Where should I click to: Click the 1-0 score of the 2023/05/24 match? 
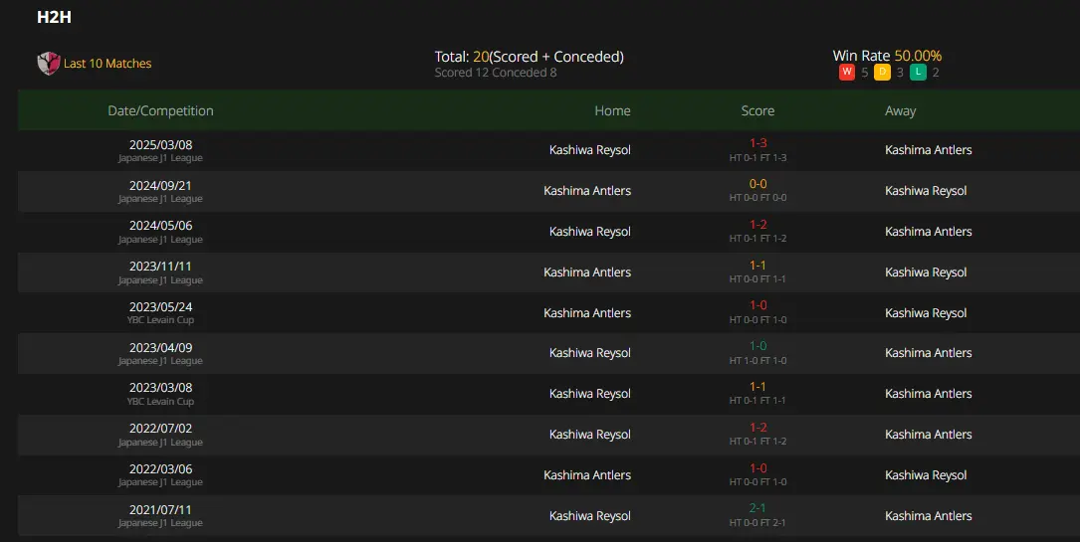(x=757, y=304)
